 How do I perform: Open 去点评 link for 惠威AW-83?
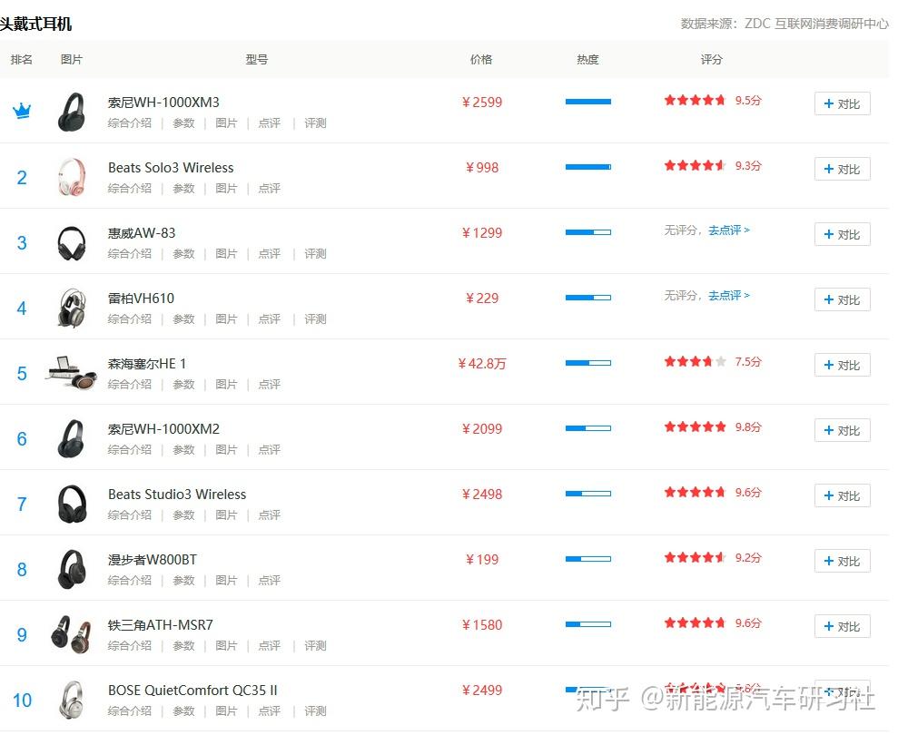tap(726, 230)
